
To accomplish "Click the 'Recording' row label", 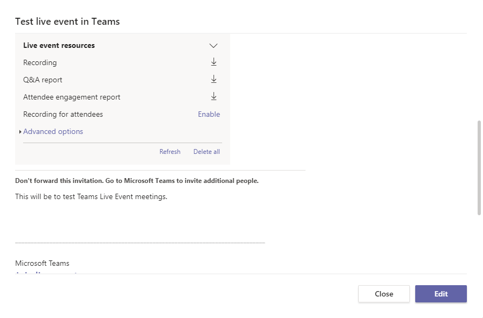I will pyautogui.click(x=40, y=62).
